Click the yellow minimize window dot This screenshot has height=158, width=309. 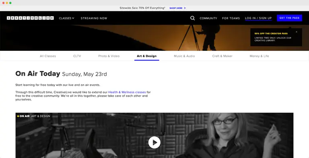pyautogui.click(x=7, y=3)
